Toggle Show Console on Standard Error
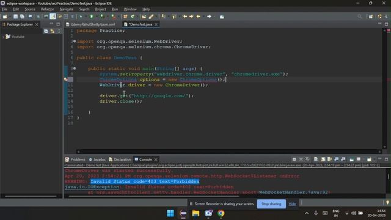Screen dimensions: 391x220 pos(343,159)
